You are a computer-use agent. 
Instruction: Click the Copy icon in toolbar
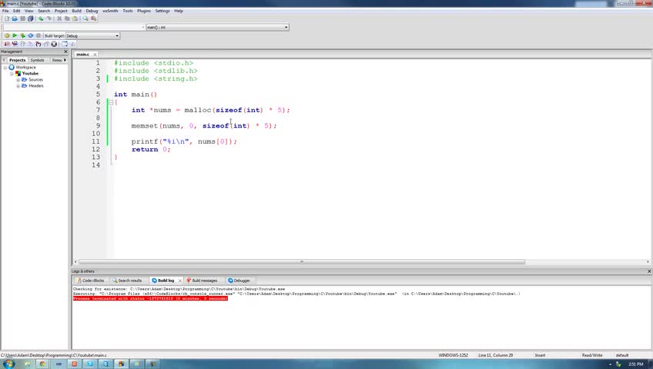pyautogui.click(x=67, y=18)
